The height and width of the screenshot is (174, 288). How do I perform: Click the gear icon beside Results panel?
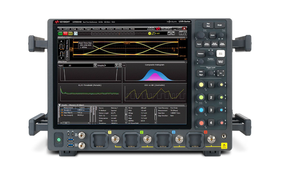tap(59, 105)
